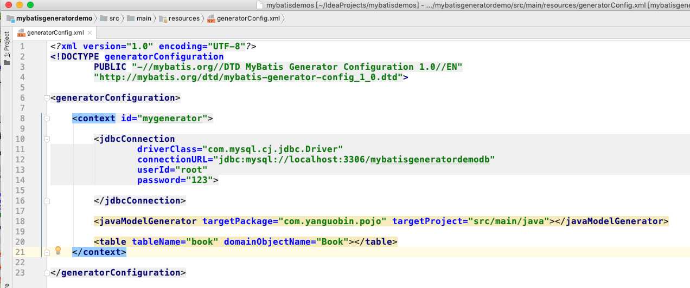The height and width of the screenshot is (288, 690).
Task: Click line number 12 in the gutter
Action: point(20,160)
